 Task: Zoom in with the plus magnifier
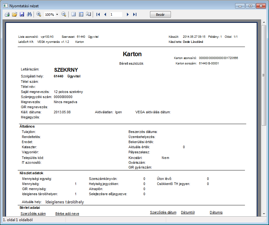39,15
